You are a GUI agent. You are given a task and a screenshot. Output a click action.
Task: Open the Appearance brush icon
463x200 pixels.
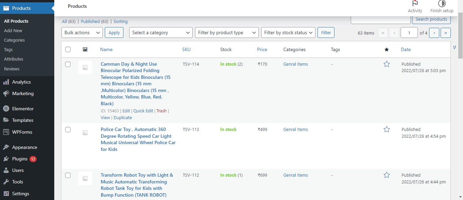6,147
